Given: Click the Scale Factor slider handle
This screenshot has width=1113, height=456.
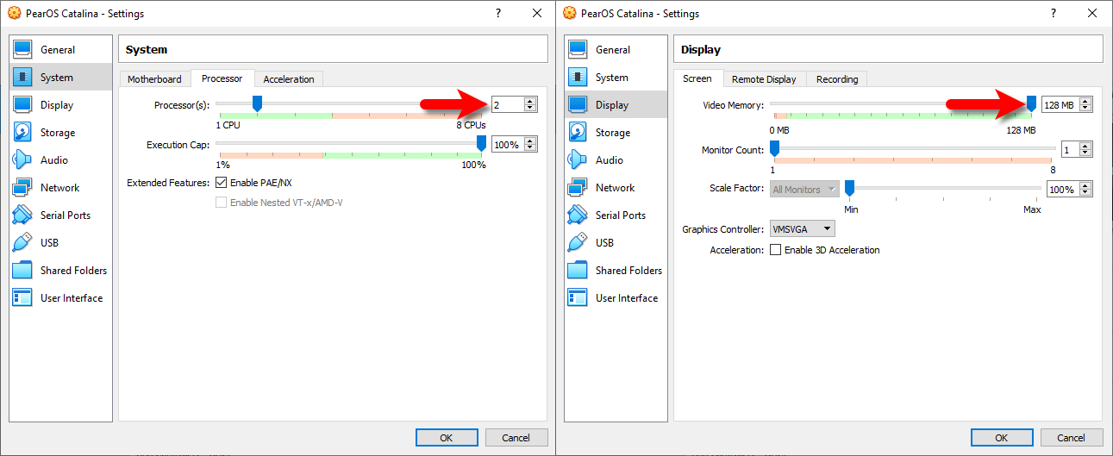Looking at the screenshot, I should click(x=849, y=189).
